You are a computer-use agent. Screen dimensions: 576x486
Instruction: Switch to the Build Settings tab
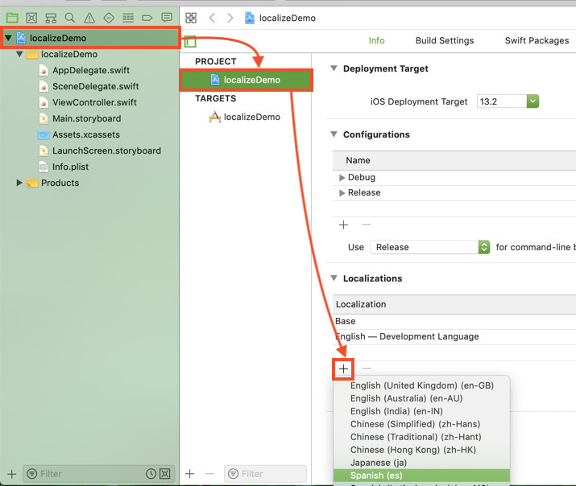(445, 40)
